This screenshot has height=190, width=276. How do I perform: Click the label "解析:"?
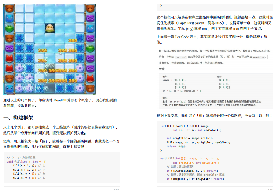165,98
